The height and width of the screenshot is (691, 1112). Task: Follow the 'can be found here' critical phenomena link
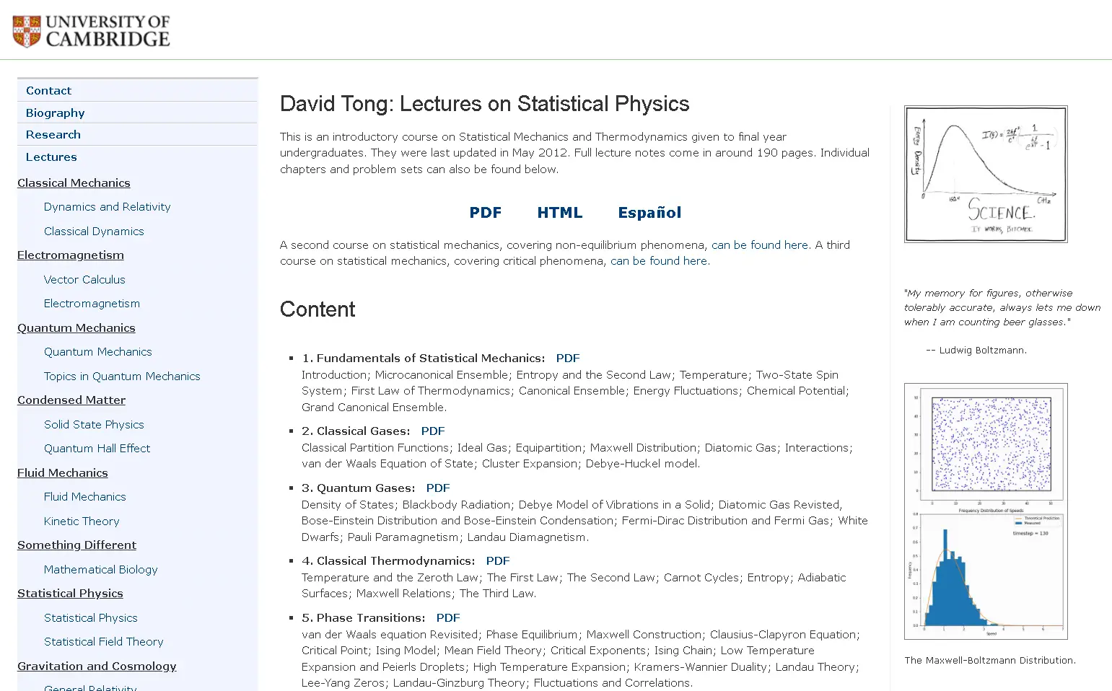pyautogui.click(x=658, y=260)
